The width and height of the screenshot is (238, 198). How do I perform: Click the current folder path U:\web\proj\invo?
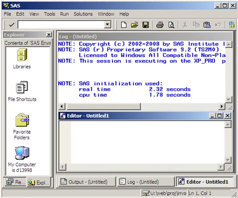168,193
